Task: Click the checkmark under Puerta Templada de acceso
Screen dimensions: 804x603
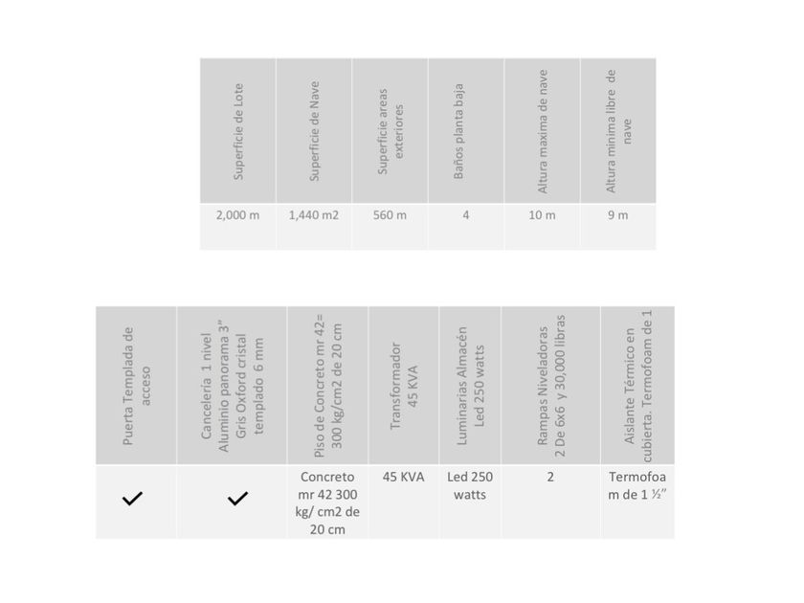Action: (133, 499)
